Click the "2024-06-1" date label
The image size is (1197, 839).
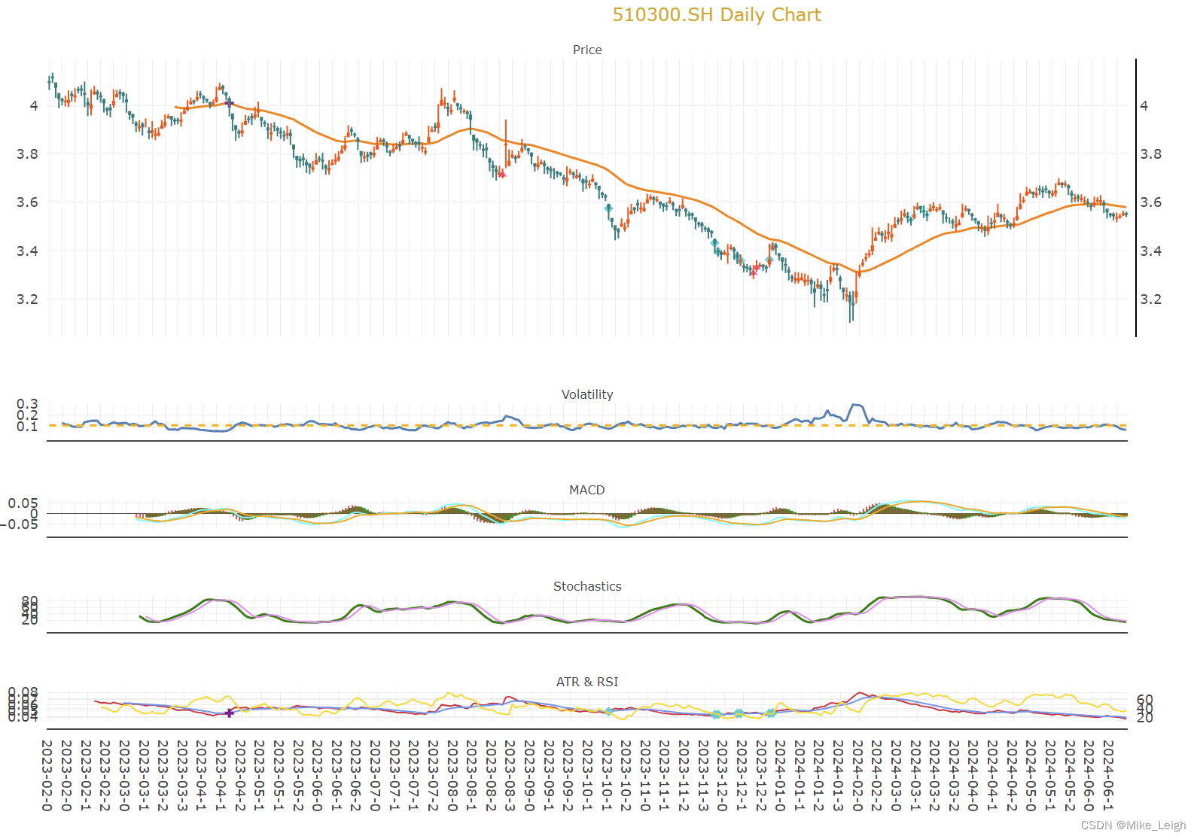point(1107,776)
